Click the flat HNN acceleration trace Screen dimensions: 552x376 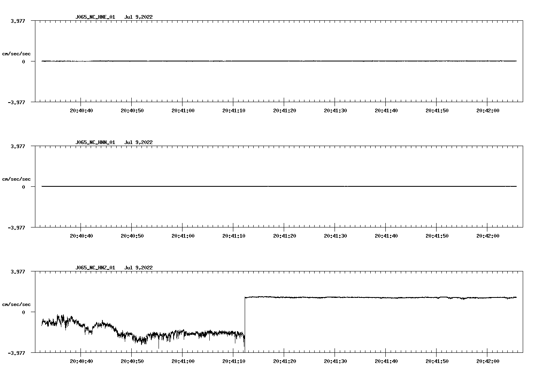[279, 186]
